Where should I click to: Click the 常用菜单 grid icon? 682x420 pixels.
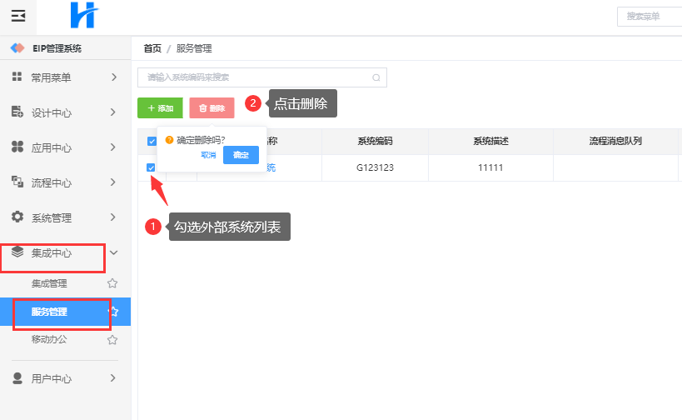[17, 77]
